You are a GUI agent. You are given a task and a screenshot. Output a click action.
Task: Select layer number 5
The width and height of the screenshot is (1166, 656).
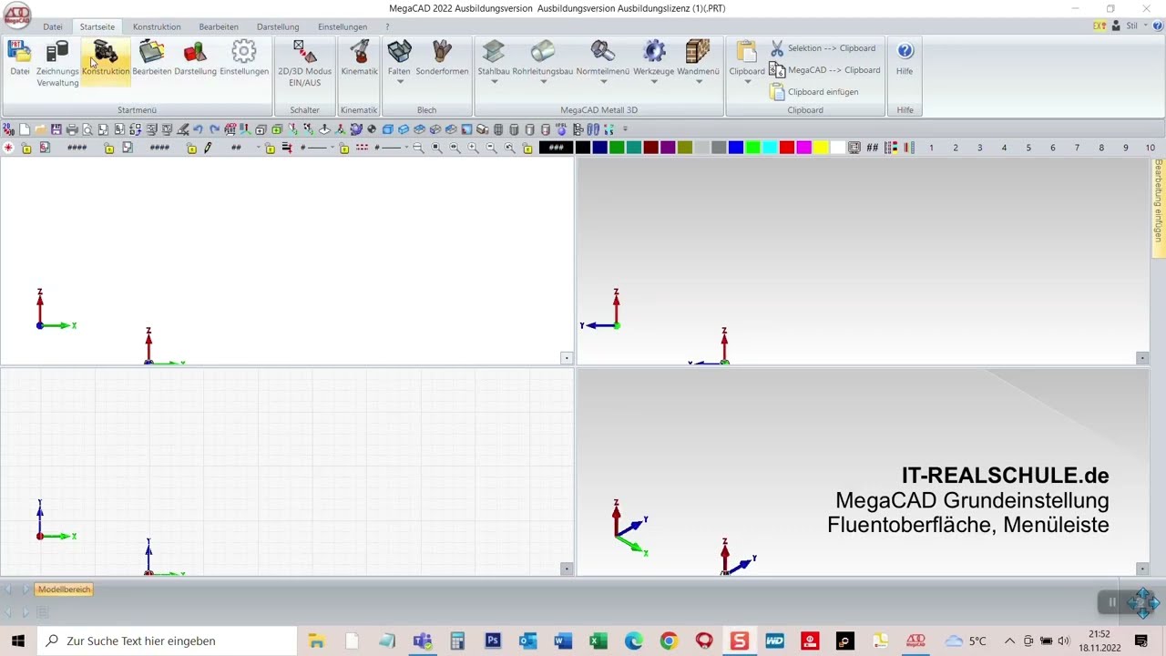pos(1028,148)
